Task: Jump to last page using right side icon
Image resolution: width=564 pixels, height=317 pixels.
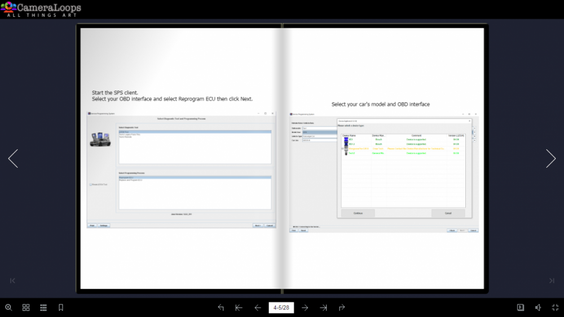Action: click(x=552, y=281)
